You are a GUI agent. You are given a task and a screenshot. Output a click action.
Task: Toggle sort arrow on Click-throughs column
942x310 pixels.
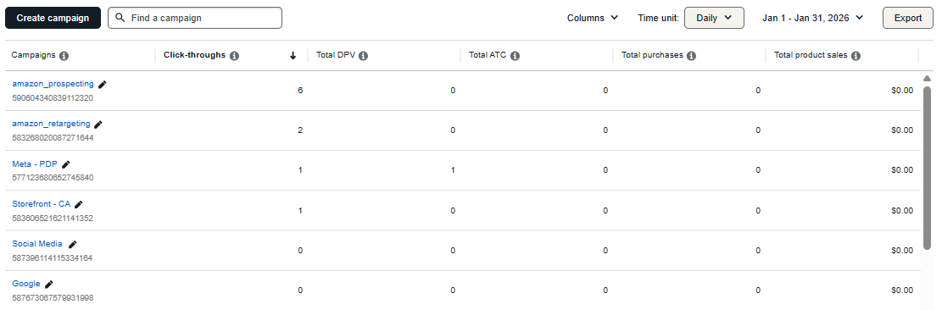coord(293,56)
